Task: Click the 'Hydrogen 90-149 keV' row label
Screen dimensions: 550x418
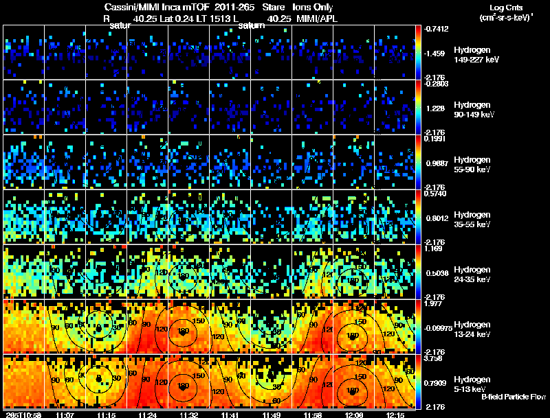Action: point(474,110)
